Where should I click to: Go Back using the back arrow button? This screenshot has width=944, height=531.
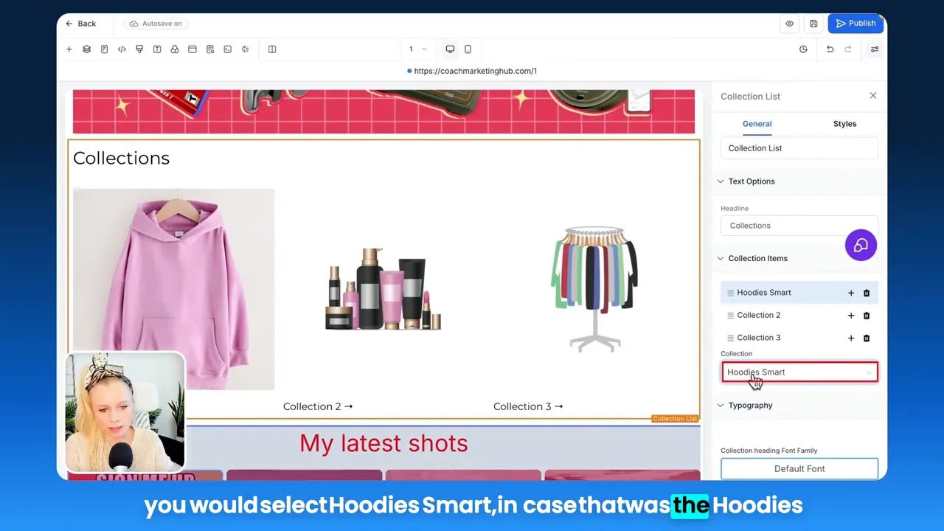click(80, 24)
